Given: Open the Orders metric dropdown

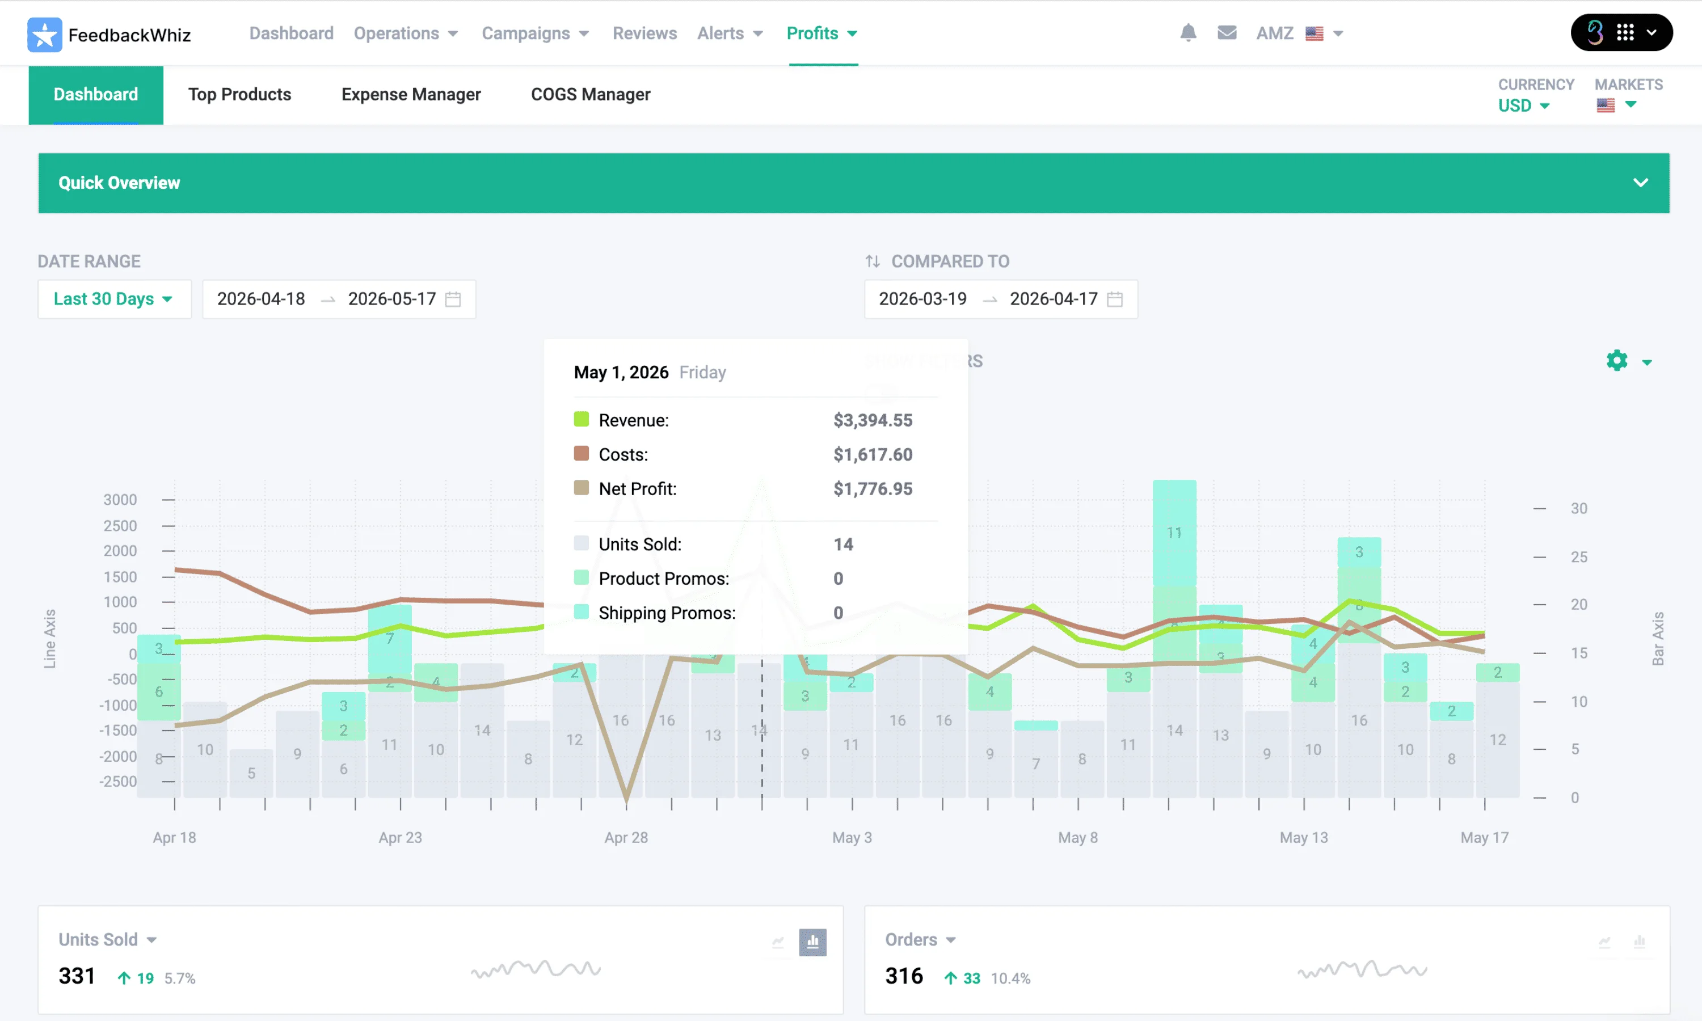Looking at the screenshot, I should point(920,940).
